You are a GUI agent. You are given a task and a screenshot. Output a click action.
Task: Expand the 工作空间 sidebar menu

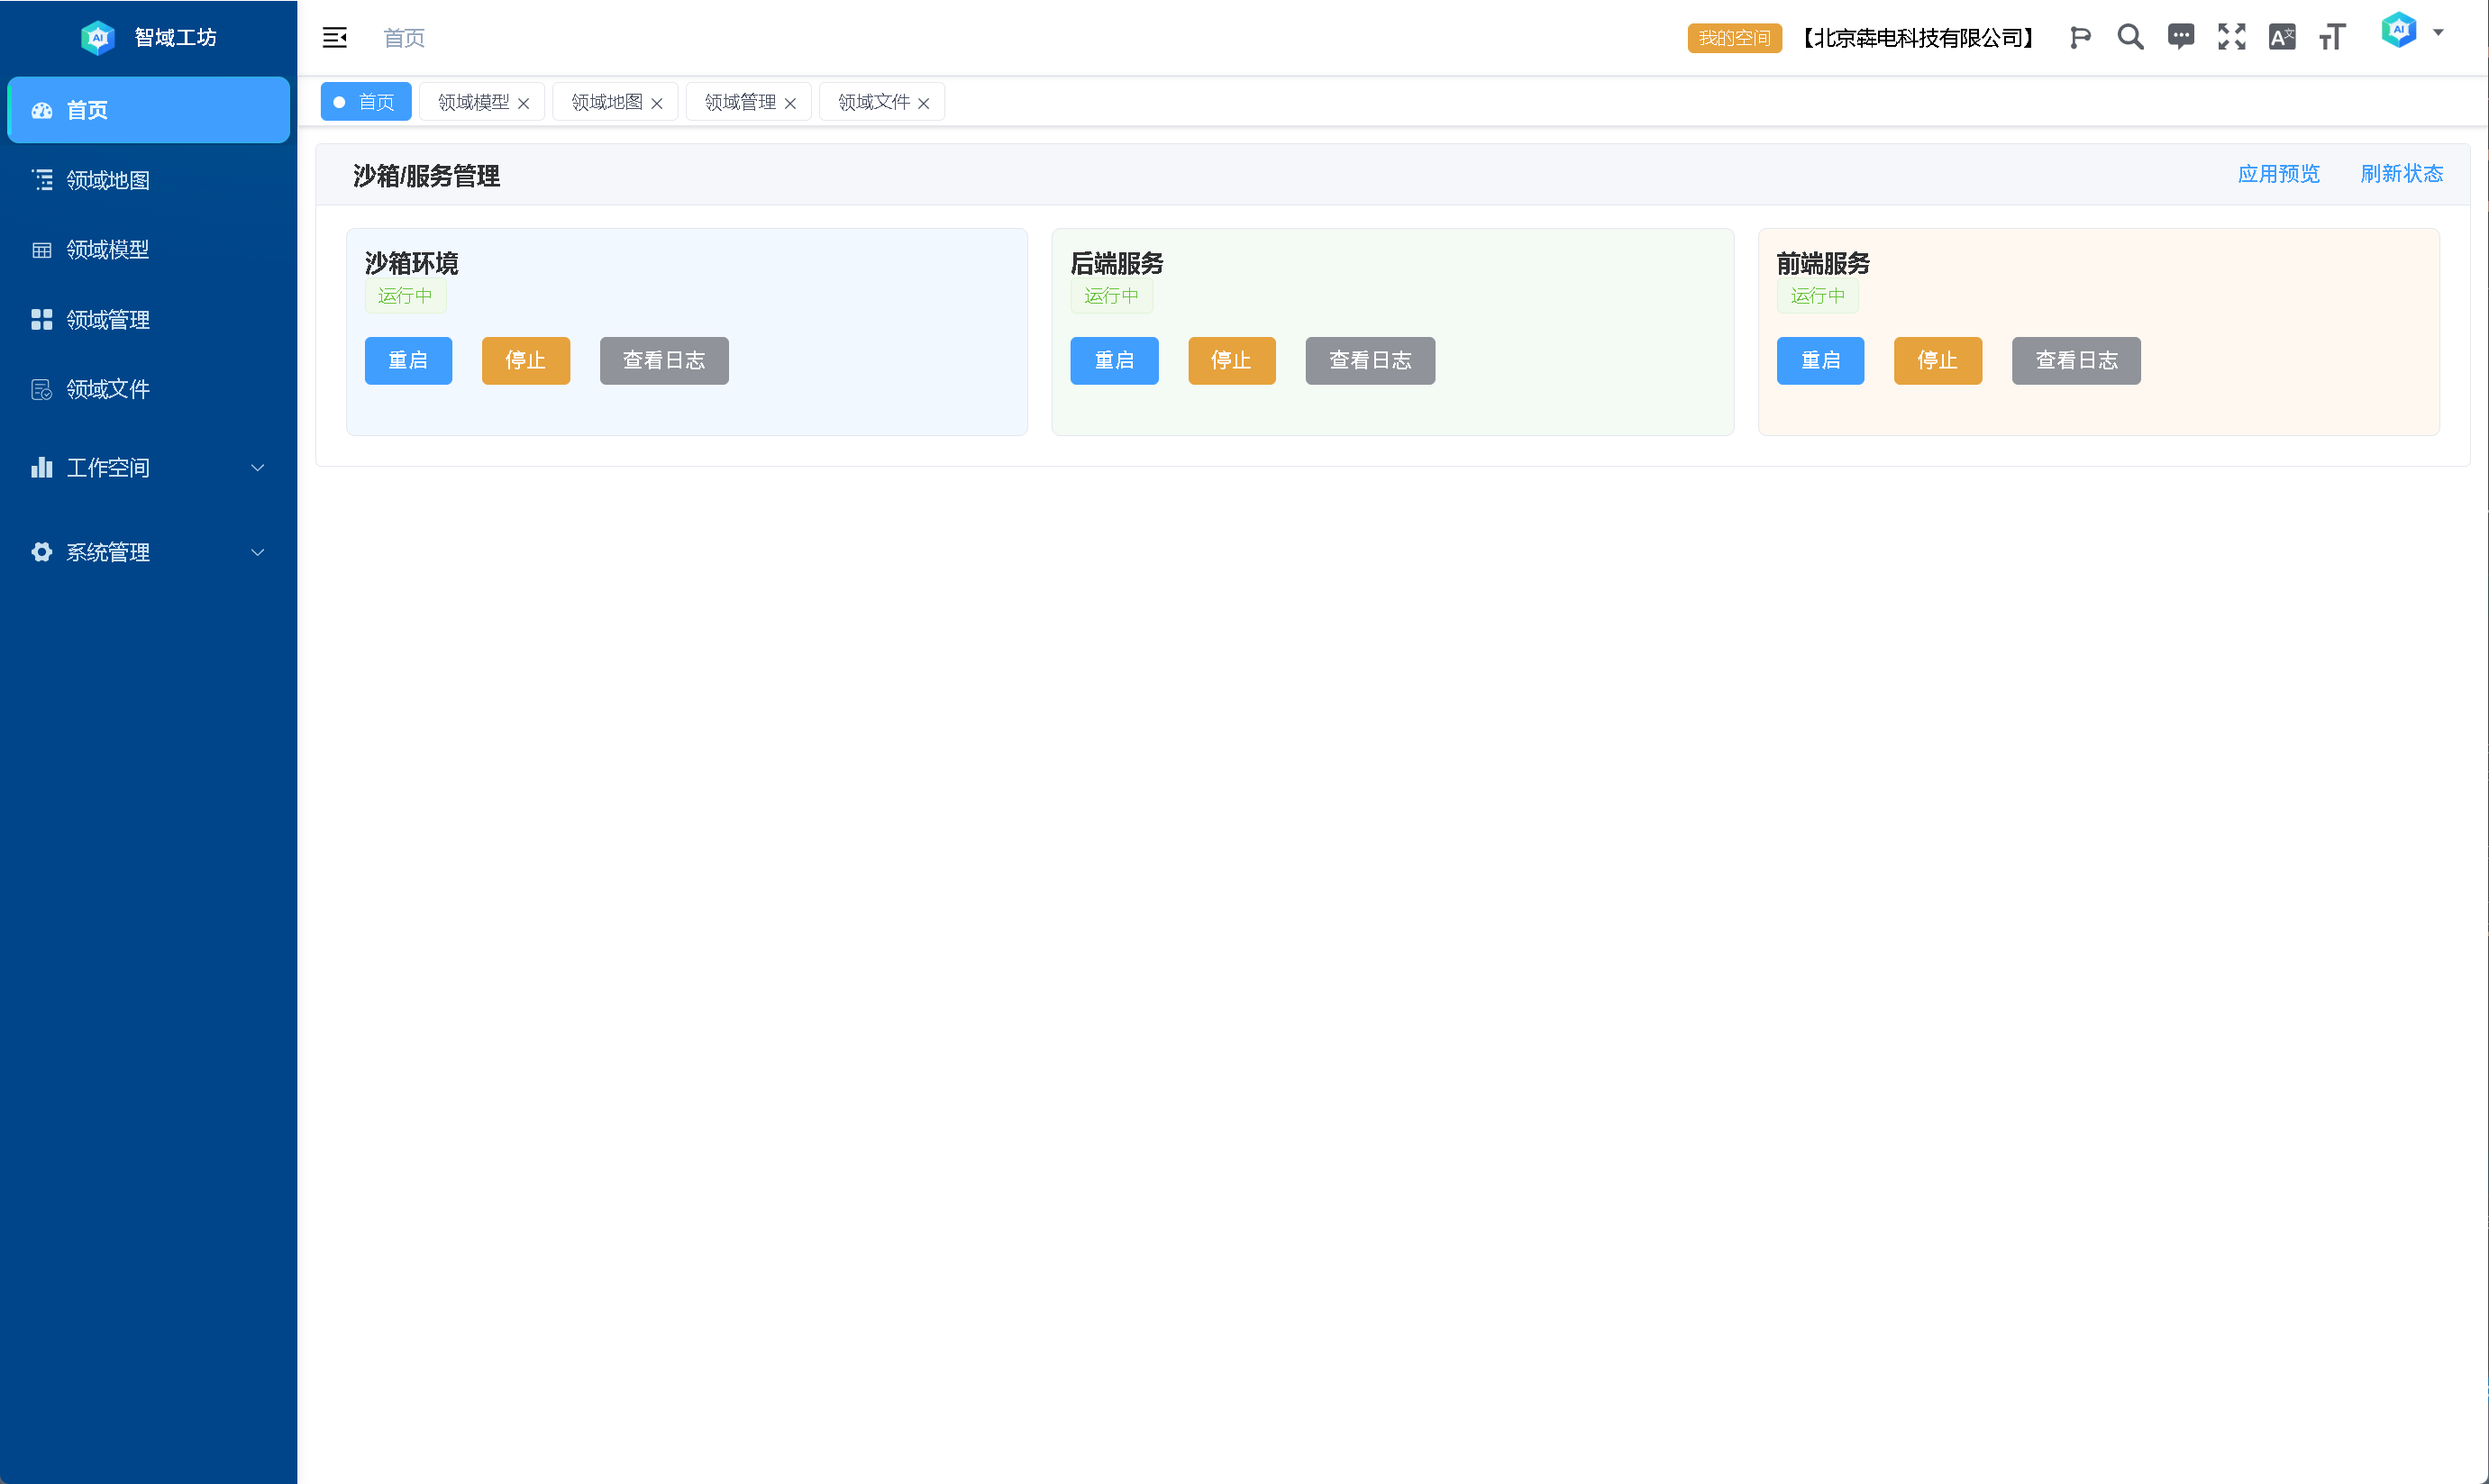click(148, 468)
